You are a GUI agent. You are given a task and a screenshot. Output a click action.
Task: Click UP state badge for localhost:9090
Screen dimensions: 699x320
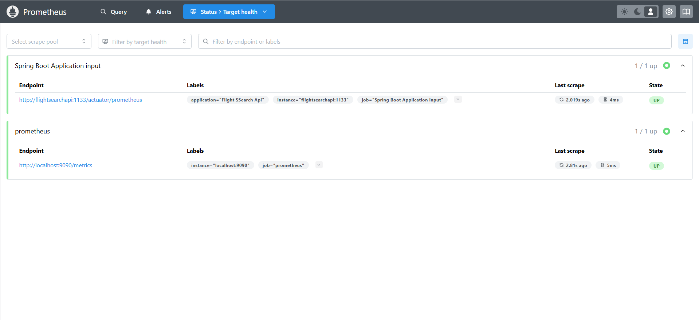[656, 166]
